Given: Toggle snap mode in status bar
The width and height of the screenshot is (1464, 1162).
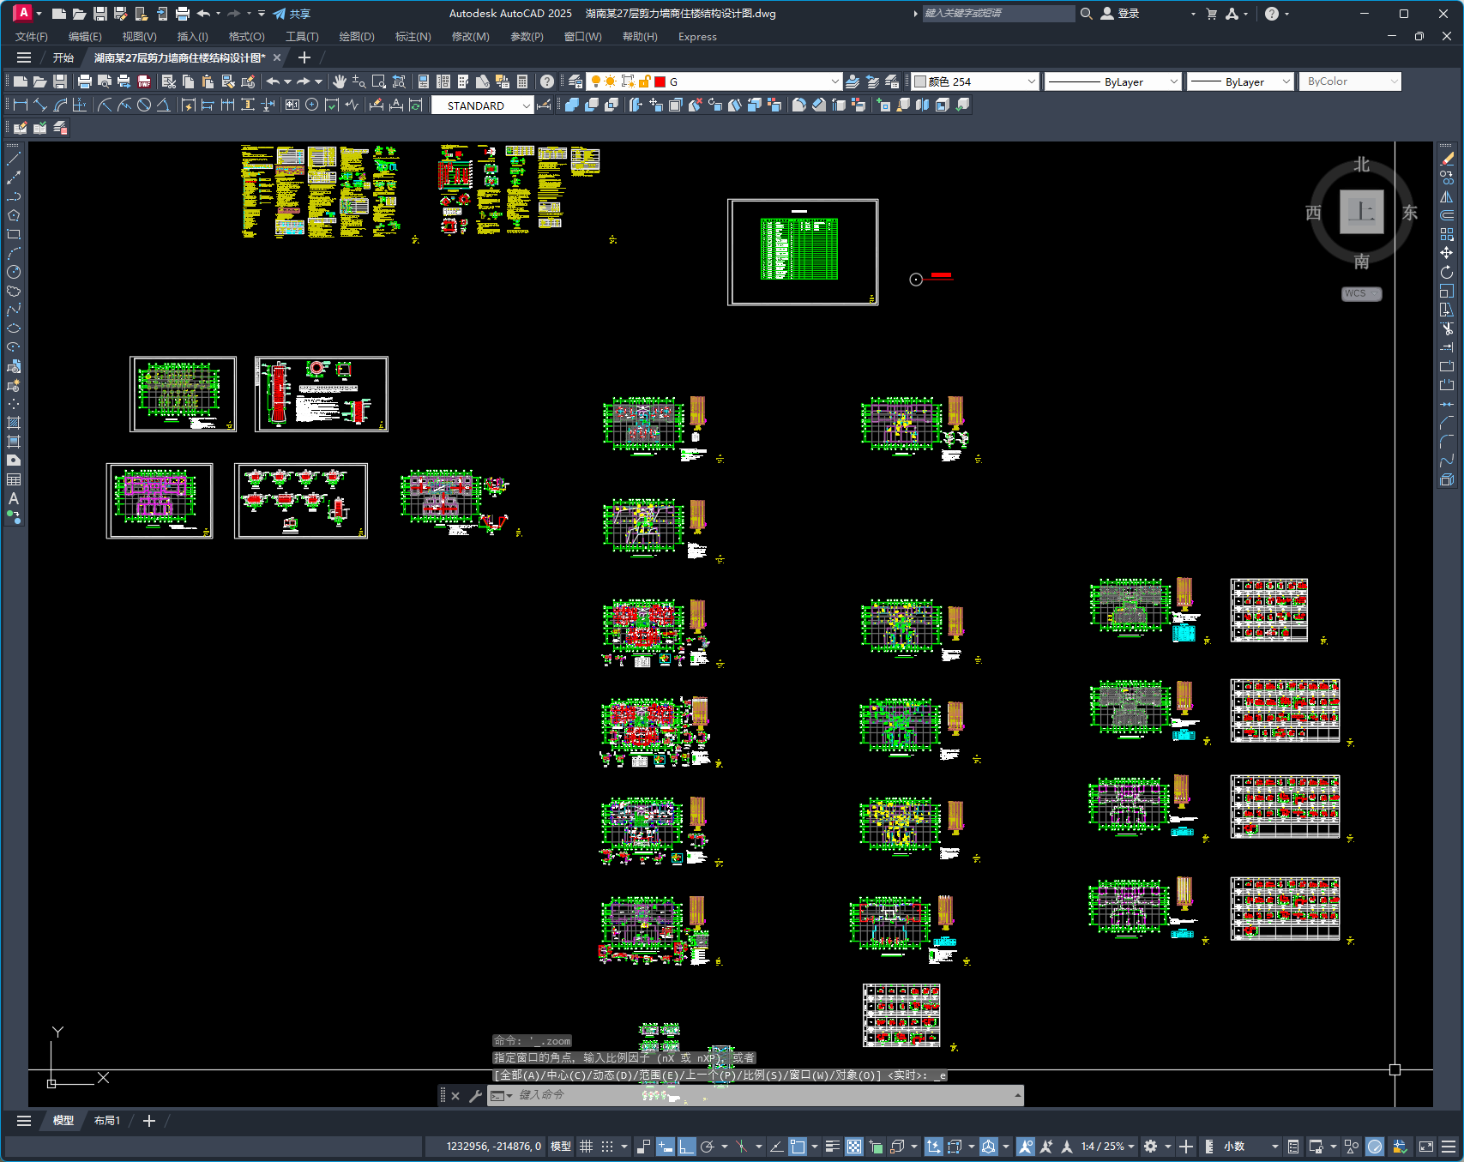Looking at the screenshot, I should pos(607,1147).
